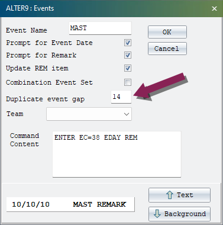Toggle Update REM item checkbox
This screenshot has width=223, height=225.
pos(128,68)
